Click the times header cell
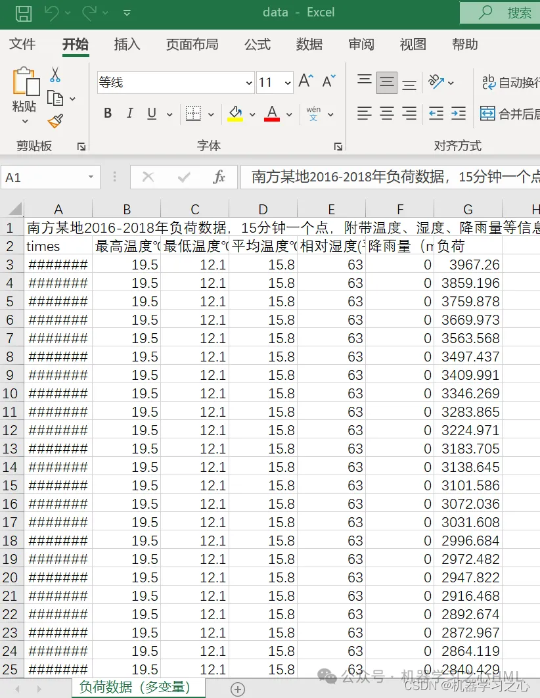The width and height of the screenshot is (540, 698). click(58, 246)
